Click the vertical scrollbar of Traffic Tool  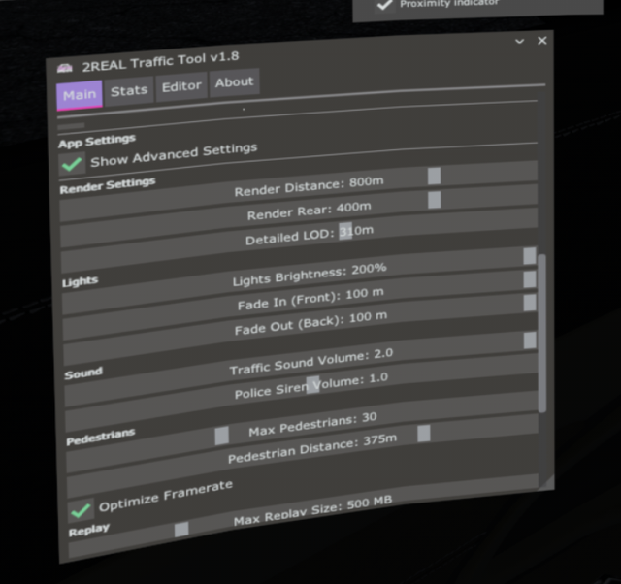[542, 334]
